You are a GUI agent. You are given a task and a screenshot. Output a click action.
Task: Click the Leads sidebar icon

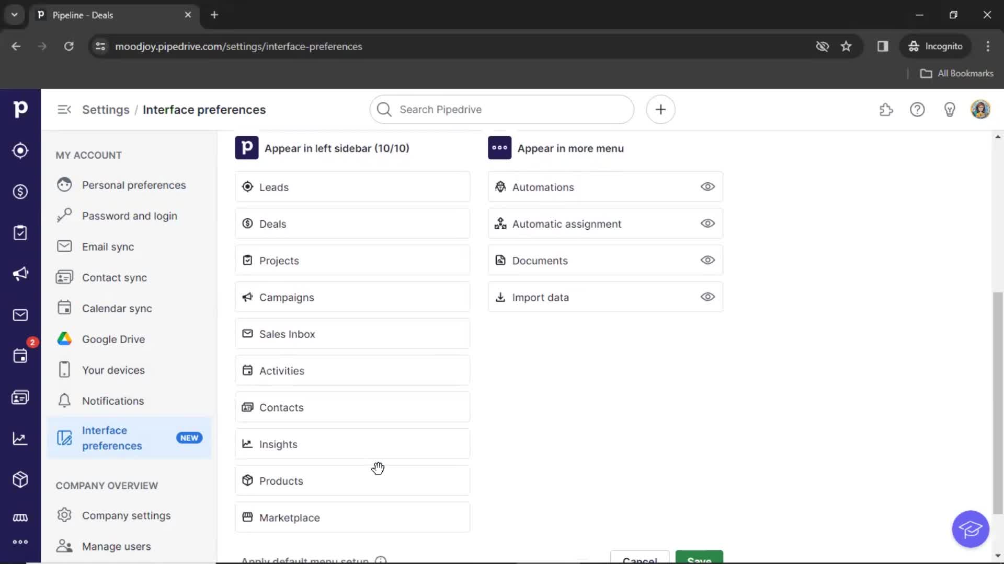20,150
